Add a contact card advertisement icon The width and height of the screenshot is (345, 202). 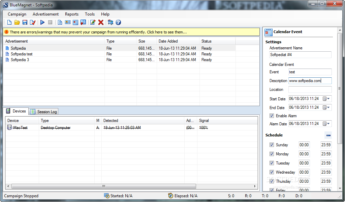pyautogui.click(x=67, y=22)
